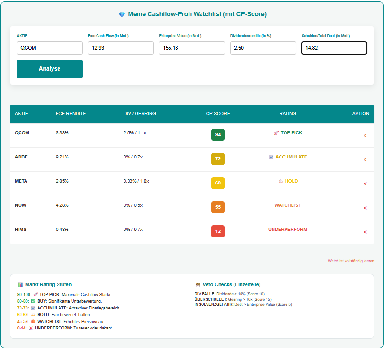Click the CP-SCORE column header

tap(218, 114)
